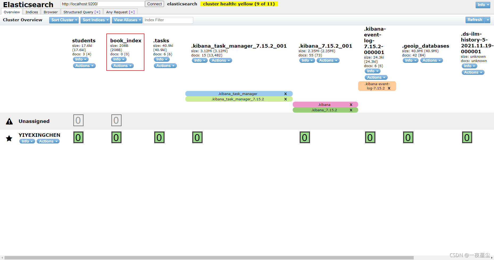Click the horizontal scrollbar at bottom

(209, 258)
